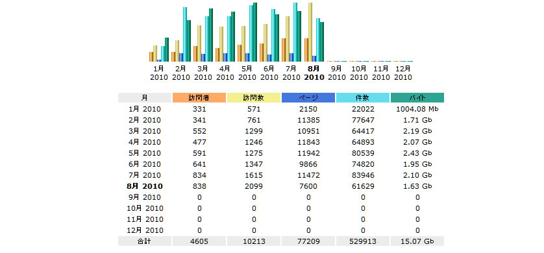Click pages value 11385

308,120
